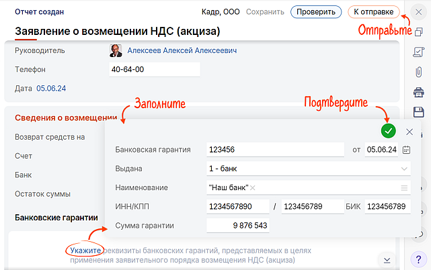431x270 pixels.
Task: Click the Укажите link
Action: click(x=84, y=251)
